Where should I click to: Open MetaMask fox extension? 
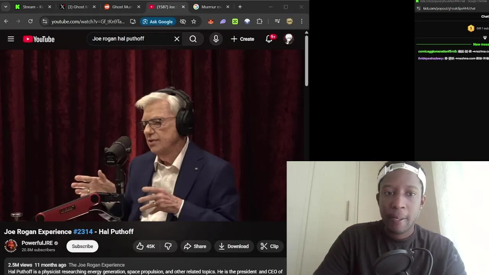coord(210,21)
